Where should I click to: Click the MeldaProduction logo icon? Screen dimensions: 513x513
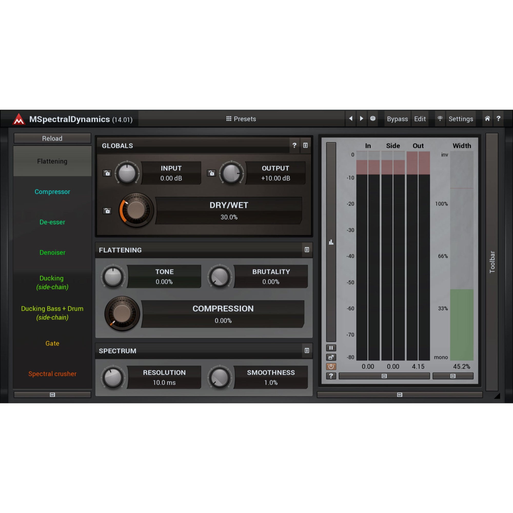click(18, 119)
